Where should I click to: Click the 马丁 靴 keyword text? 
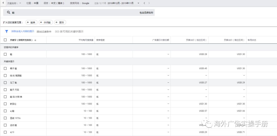(13, 83)
